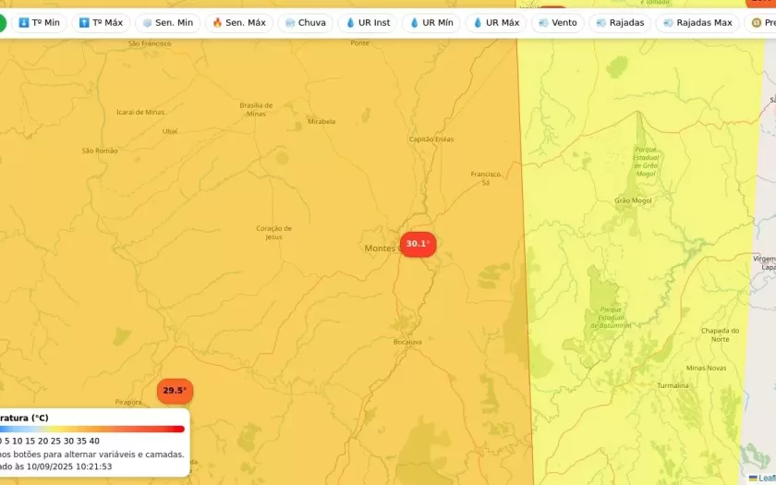Click the 30.1° station marker at Montes Claros
The width and height of the screenshot is (776, 485).
(418, 244)
